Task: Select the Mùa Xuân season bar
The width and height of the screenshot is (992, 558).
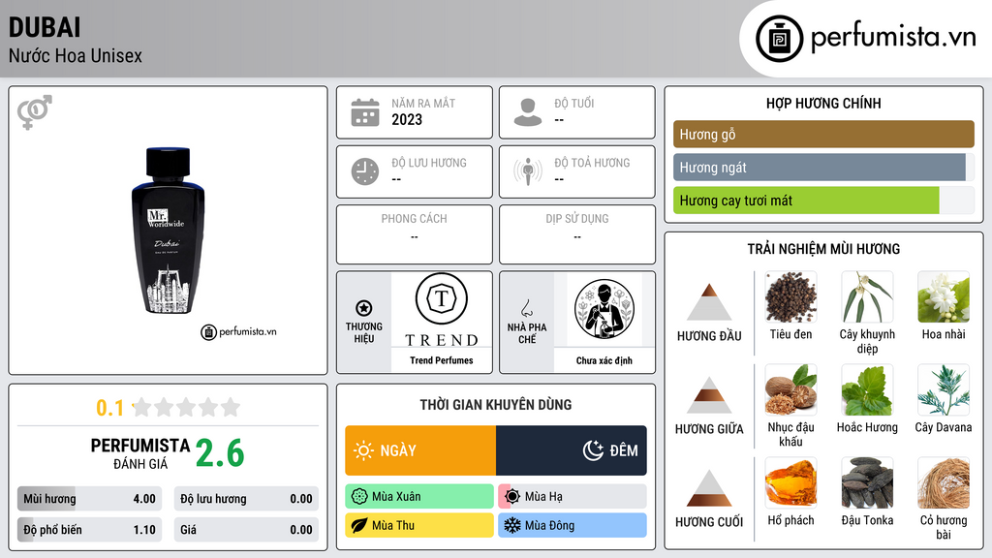Action: 419,497
